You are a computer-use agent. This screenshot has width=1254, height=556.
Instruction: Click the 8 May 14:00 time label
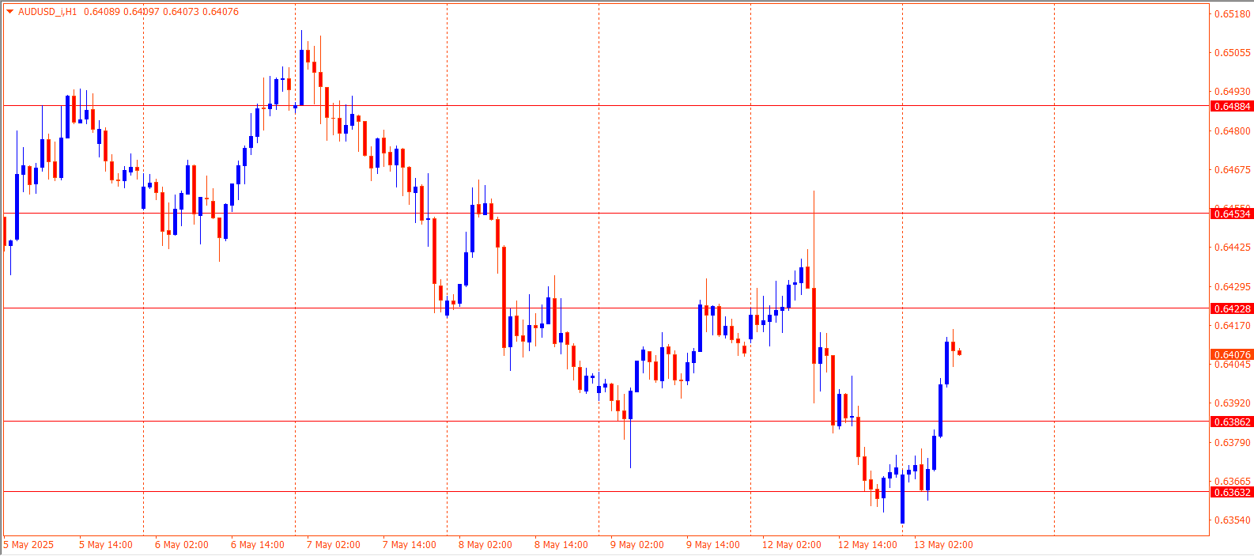[561, 545]
